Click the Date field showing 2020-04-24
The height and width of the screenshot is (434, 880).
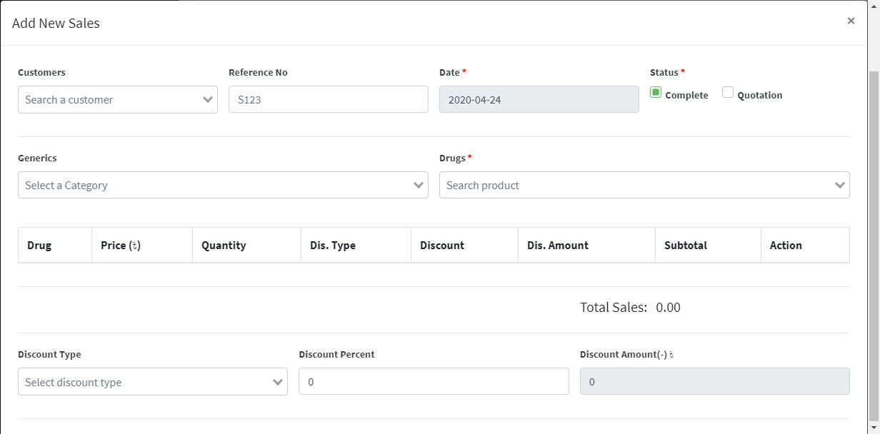(x=539, y=100)
